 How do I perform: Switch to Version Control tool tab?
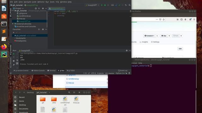click(21, 71)
